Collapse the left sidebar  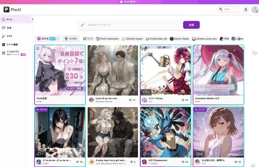32,19
